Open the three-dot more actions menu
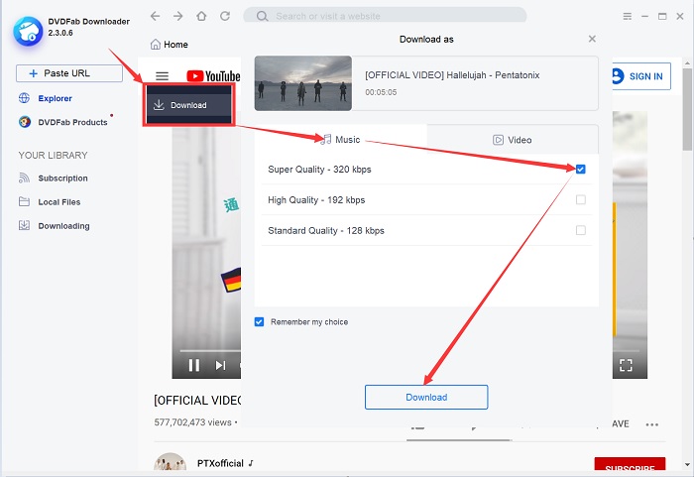Screen dimensions: 694x477 (x=652, y=424)
